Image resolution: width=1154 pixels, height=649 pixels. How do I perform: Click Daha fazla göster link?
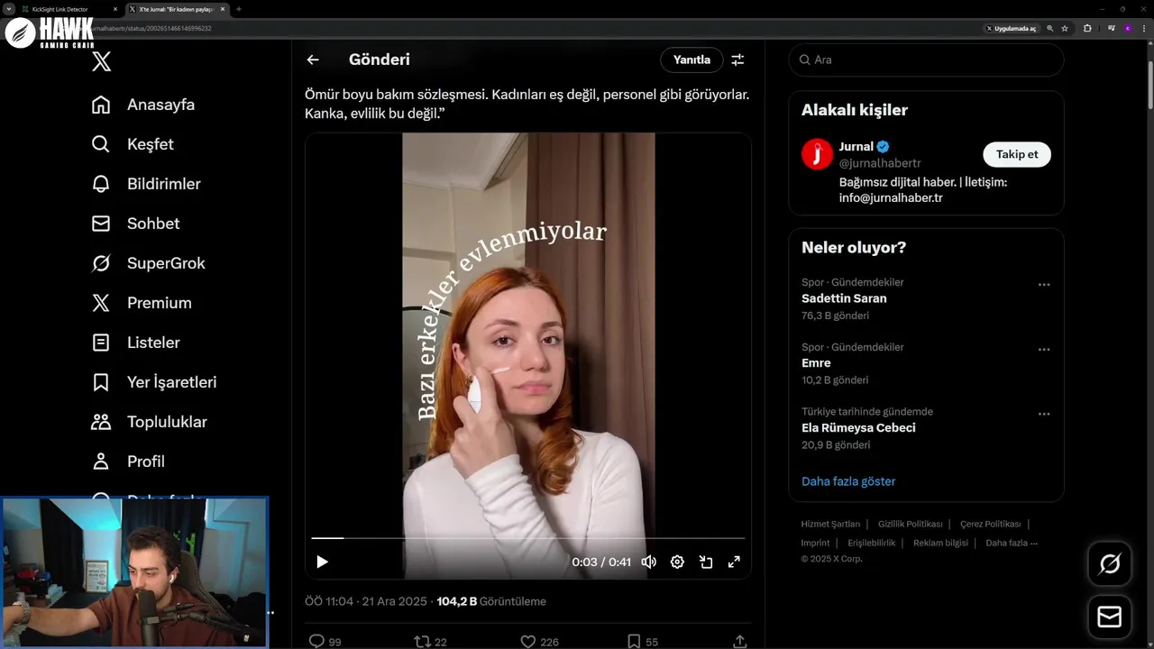tap(848, 481)
